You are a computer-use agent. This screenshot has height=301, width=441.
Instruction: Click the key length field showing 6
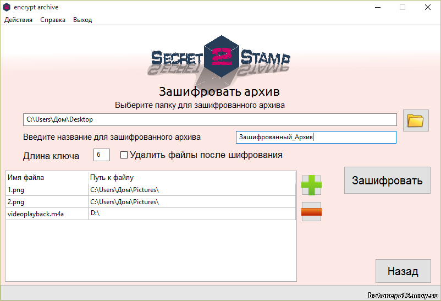102,155
